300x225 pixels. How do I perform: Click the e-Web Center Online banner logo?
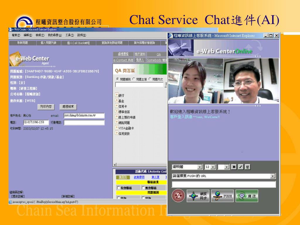(224, 51)
